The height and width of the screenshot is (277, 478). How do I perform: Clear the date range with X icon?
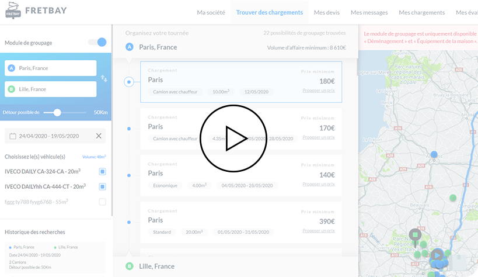(x=99, y=136)
